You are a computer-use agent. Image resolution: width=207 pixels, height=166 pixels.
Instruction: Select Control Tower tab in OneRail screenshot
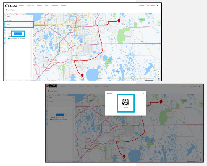[31, 5]
